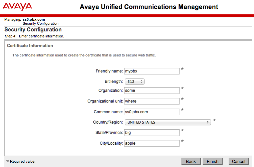Click the 'State/Province:' label
Screen dimensions: 254x167
point(109,133)
